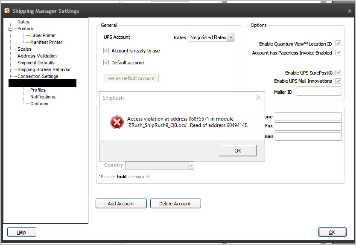Toggle the Default account checkbox
This screenshot has width=356, height=245.
[106, 62]
